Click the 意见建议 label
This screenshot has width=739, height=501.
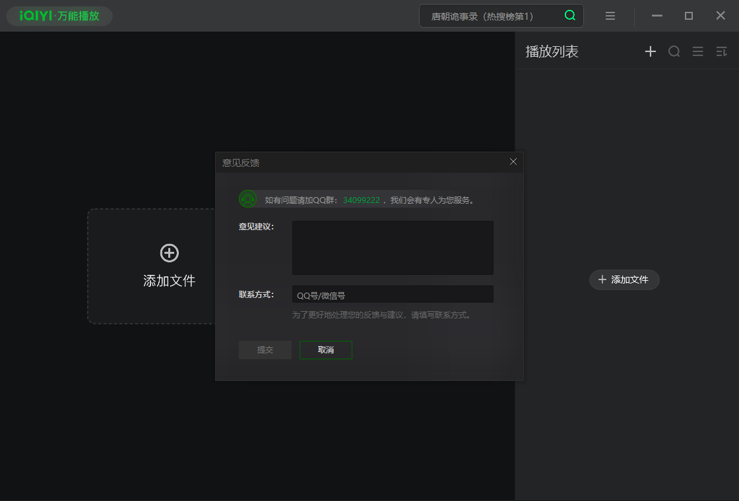[256, 227]
